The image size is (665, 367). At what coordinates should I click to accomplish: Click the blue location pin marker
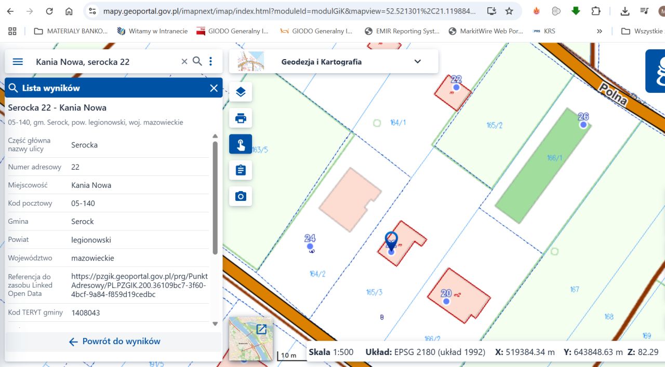click(391, 241)
